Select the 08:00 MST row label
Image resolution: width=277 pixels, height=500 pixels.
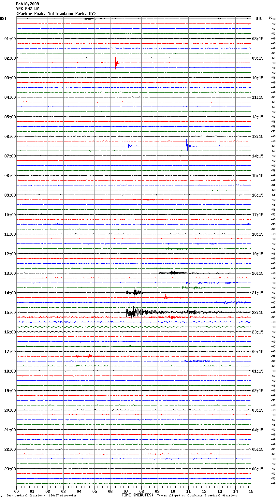click(10, 176)
